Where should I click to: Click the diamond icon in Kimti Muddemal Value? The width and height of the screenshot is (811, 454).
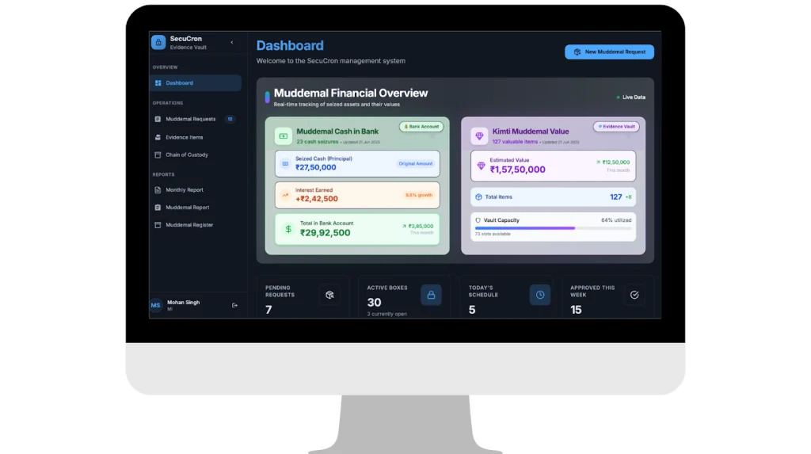479,136
